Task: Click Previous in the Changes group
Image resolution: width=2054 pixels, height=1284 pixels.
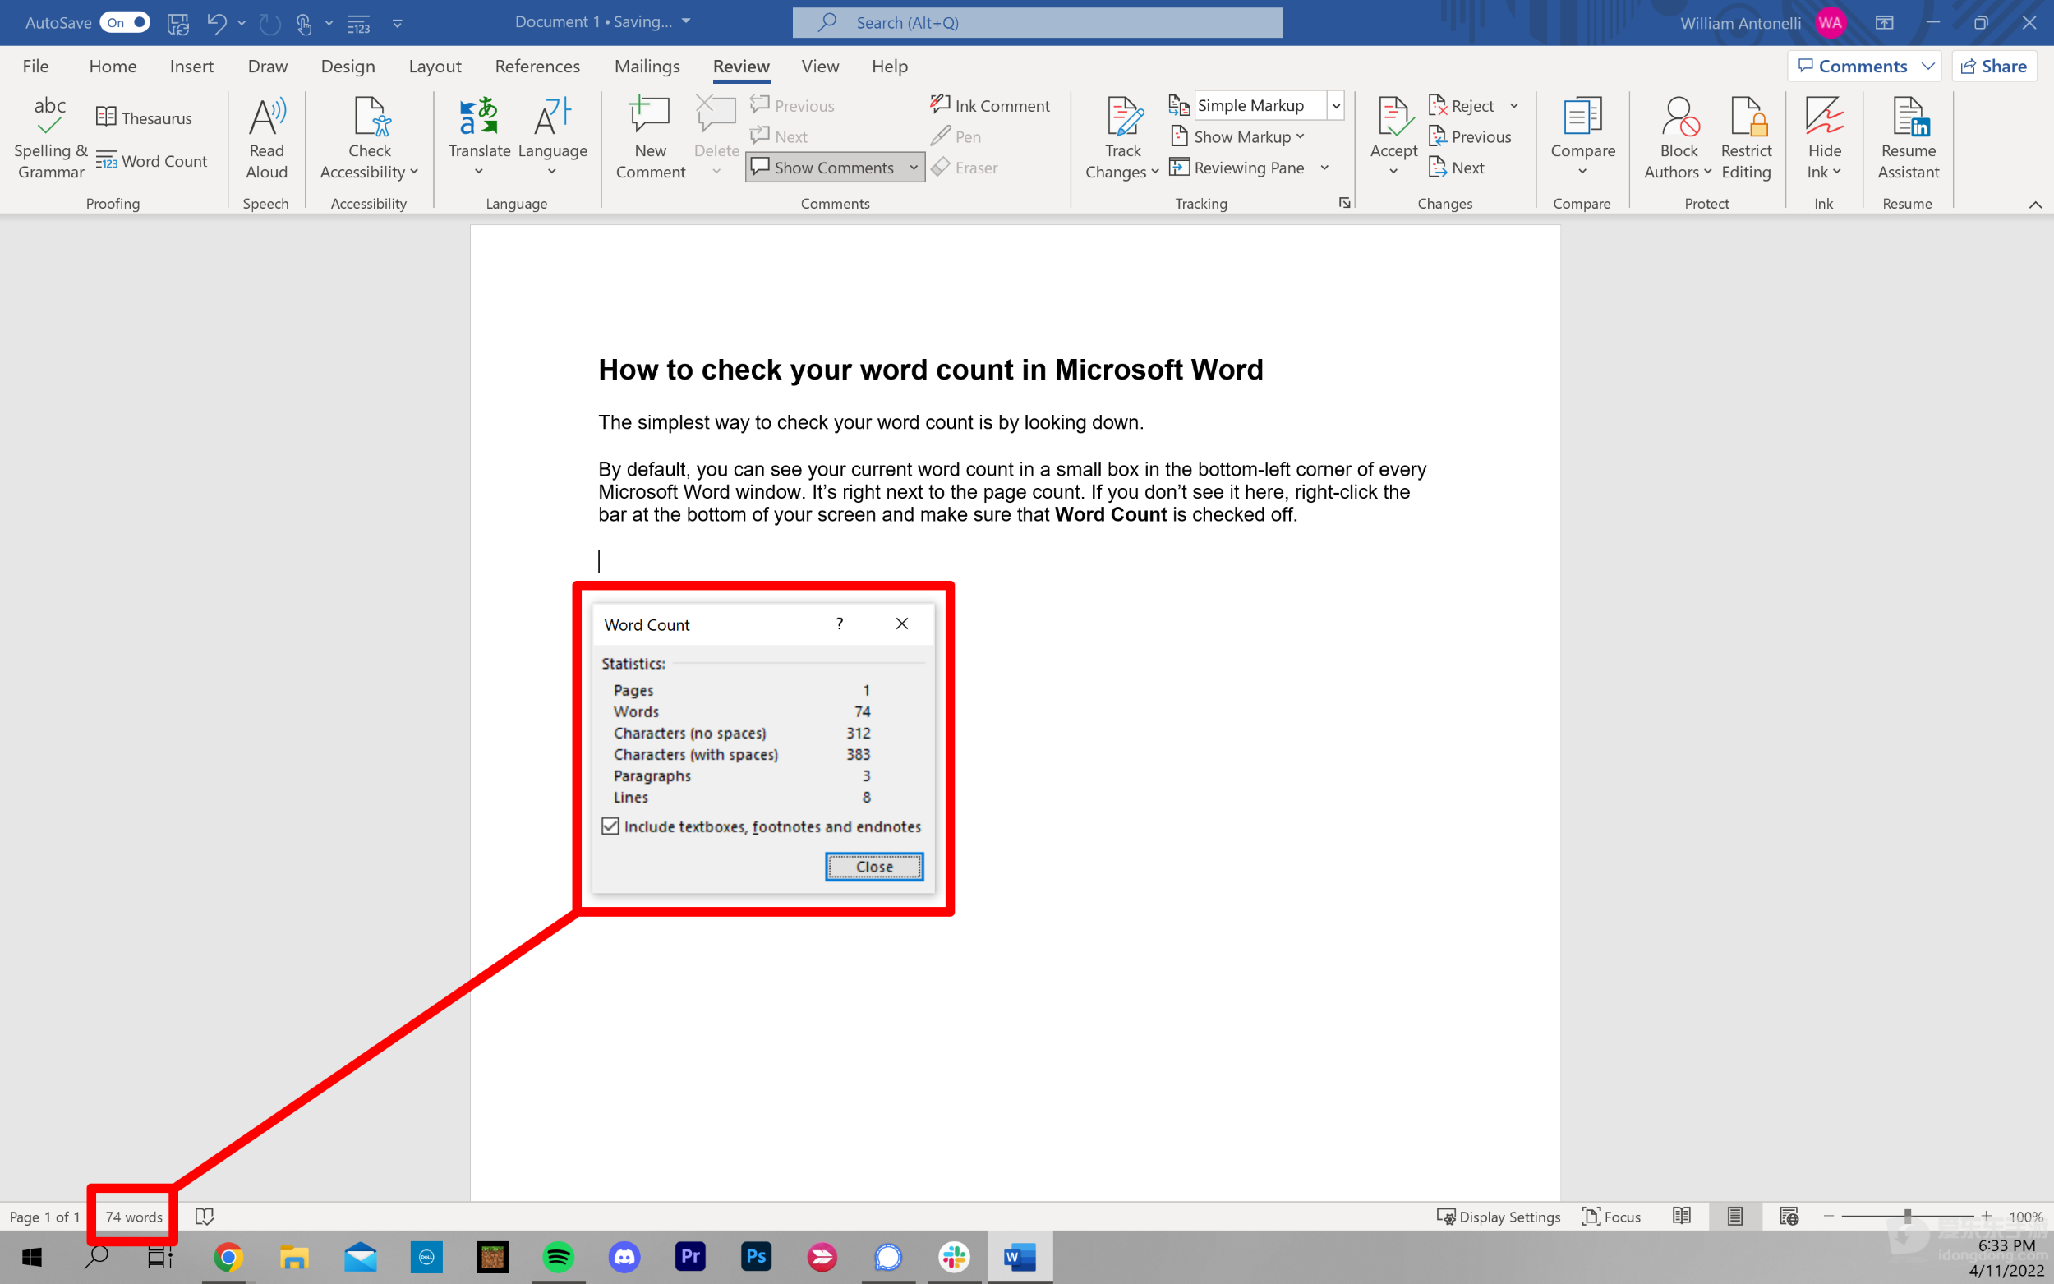Action: (x=1470, y=136)
